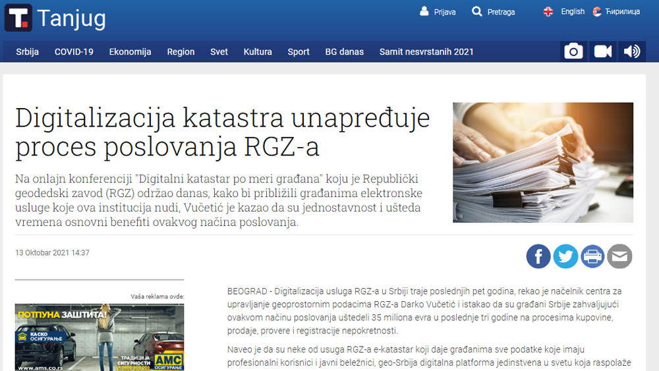Switch script to Ћирилица
The image size is (659, 371).
tap(623, 11)
